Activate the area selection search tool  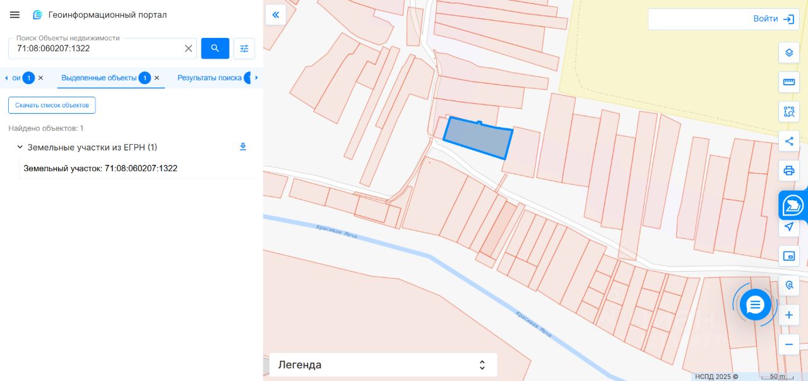(x=789, y=112)
